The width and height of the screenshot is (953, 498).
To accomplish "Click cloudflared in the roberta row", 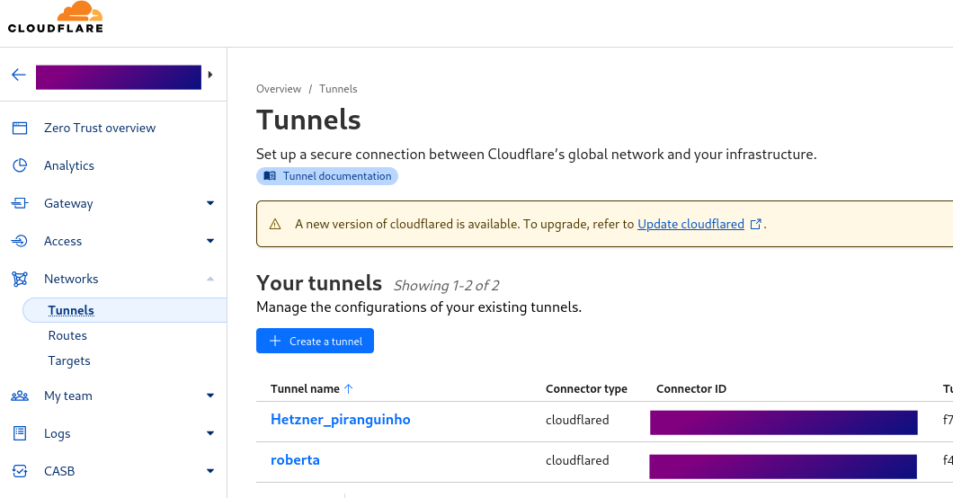I will (x=577, y=460).
